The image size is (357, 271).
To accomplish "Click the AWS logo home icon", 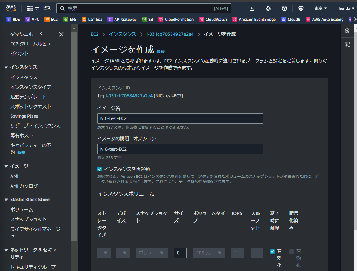I will click(11, 8).
